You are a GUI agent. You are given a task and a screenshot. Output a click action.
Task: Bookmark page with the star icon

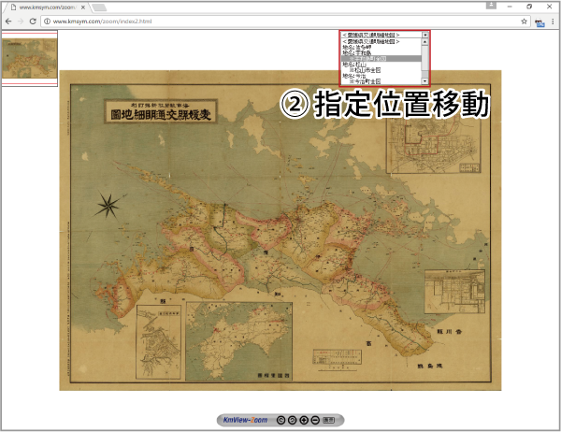525,21
